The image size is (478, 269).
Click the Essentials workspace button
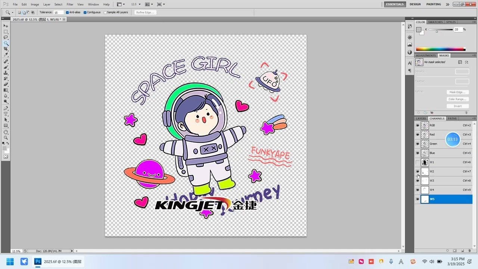point(395,4)
